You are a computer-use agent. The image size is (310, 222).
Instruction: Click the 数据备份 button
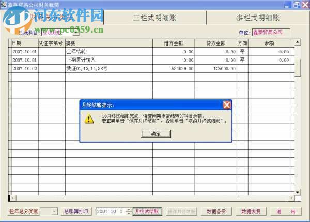[216, 211]
